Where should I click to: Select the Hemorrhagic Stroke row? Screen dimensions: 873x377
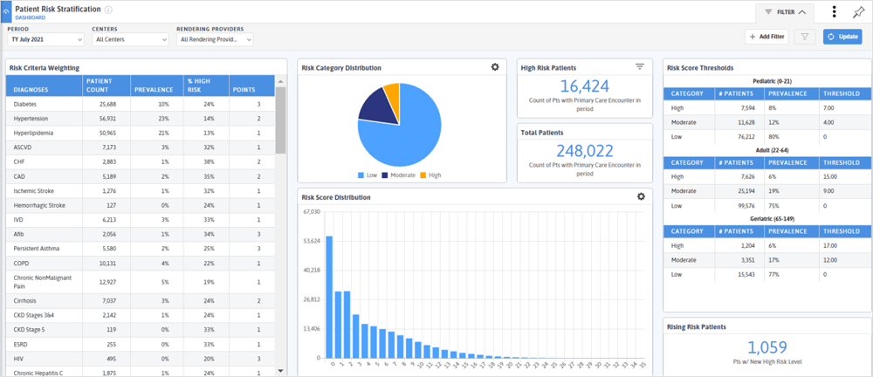[x=141, y=205]
